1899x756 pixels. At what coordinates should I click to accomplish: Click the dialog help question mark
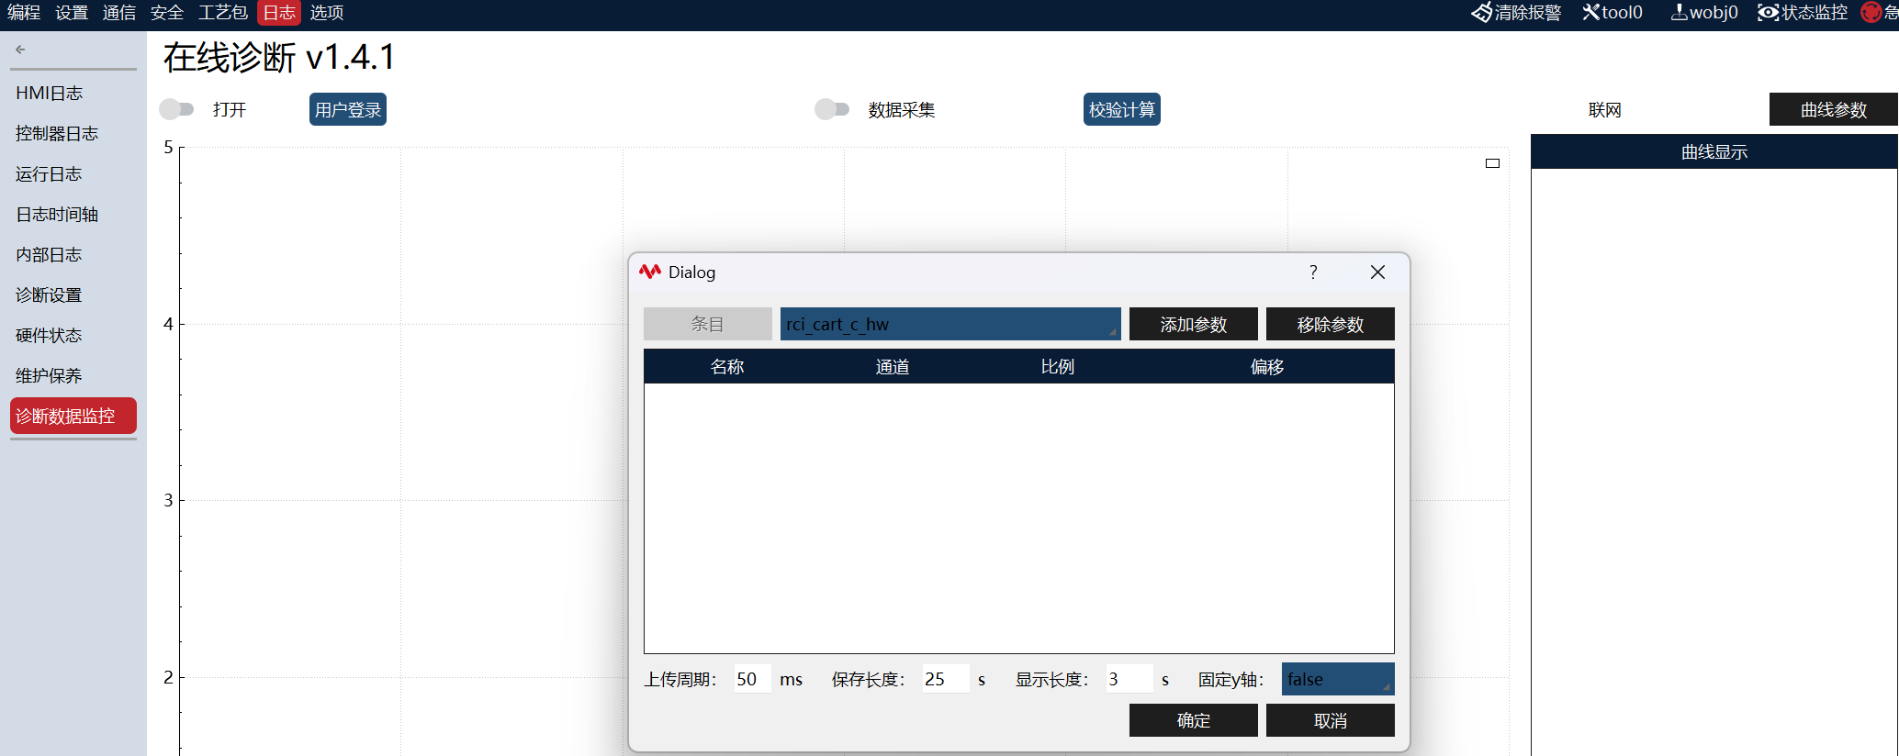click(1313, 272)
